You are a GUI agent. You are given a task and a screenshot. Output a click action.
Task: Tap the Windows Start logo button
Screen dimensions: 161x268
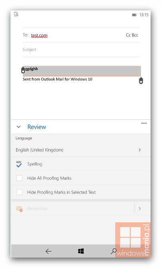click(81, 251)
